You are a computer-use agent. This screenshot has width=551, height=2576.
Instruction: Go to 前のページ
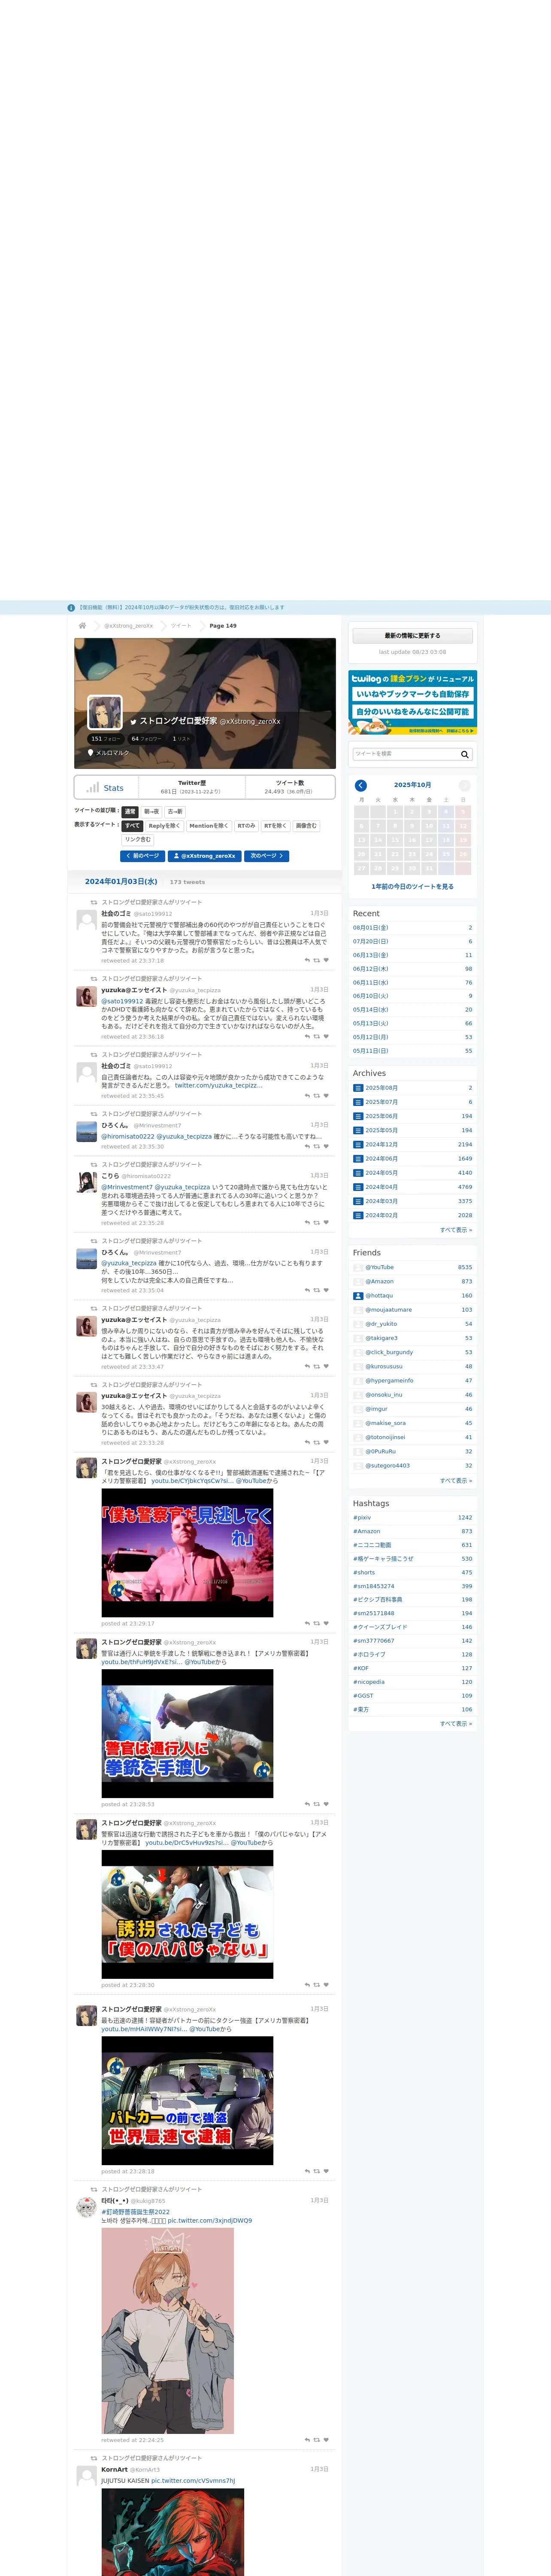[142, 856]
